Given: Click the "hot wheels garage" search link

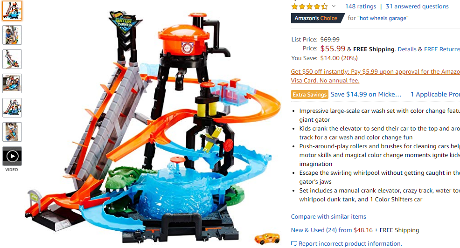Looking at the screenshot, I should [x=383, y=18].
